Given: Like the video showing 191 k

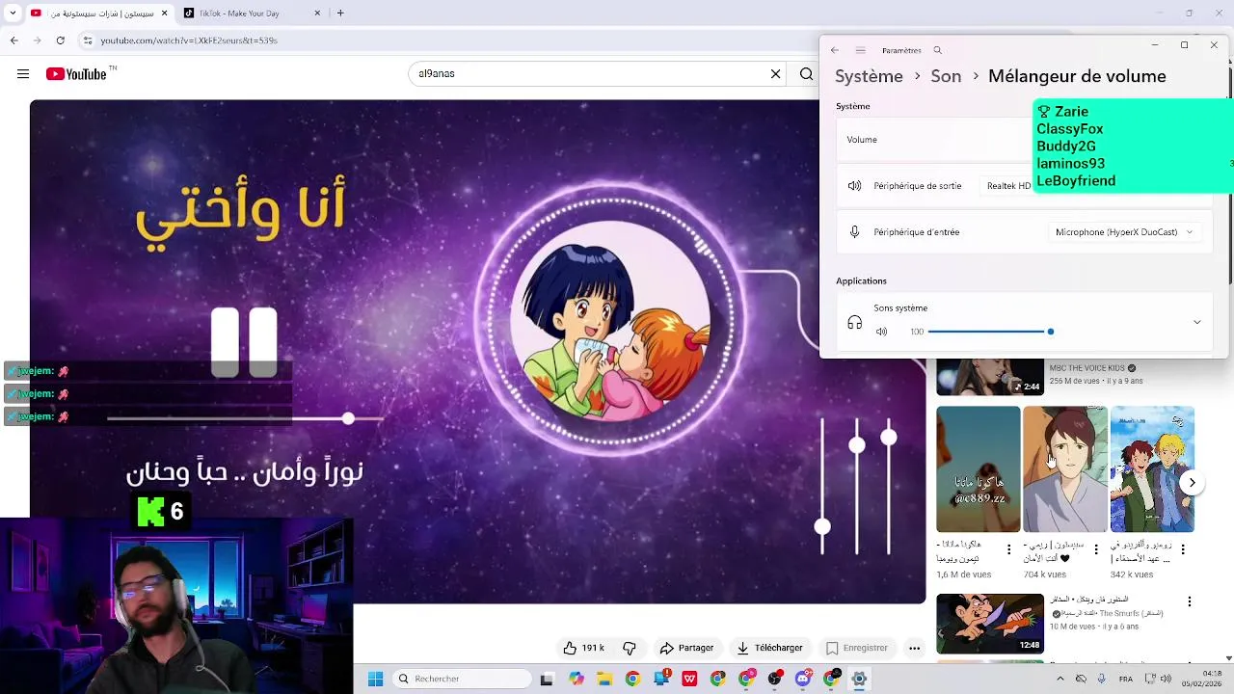Looking at the screenshot, I should [583, 648].
